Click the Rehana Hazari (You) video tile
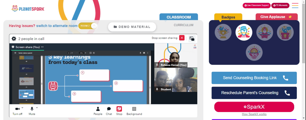The image size is (306, 120). tap(176, 55)
